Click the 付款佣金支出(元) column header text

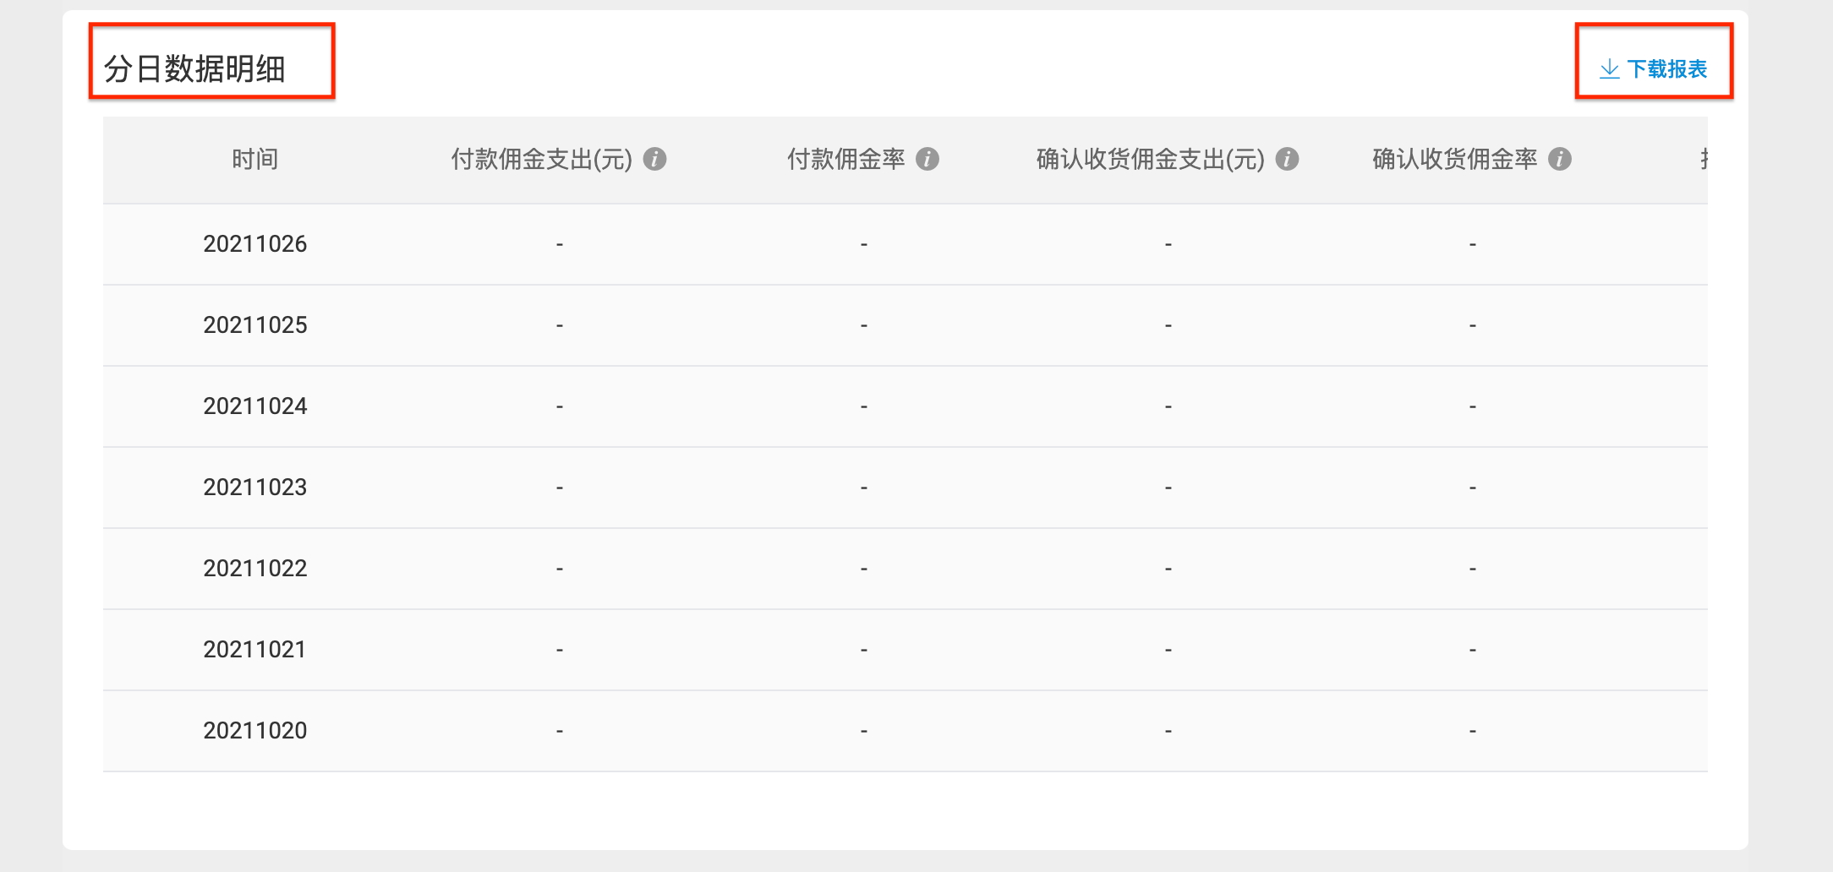(x=541, y=159)
